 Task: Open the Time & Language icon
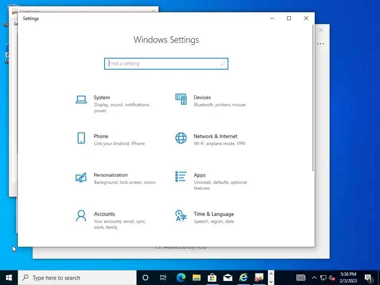pos(181,216)
